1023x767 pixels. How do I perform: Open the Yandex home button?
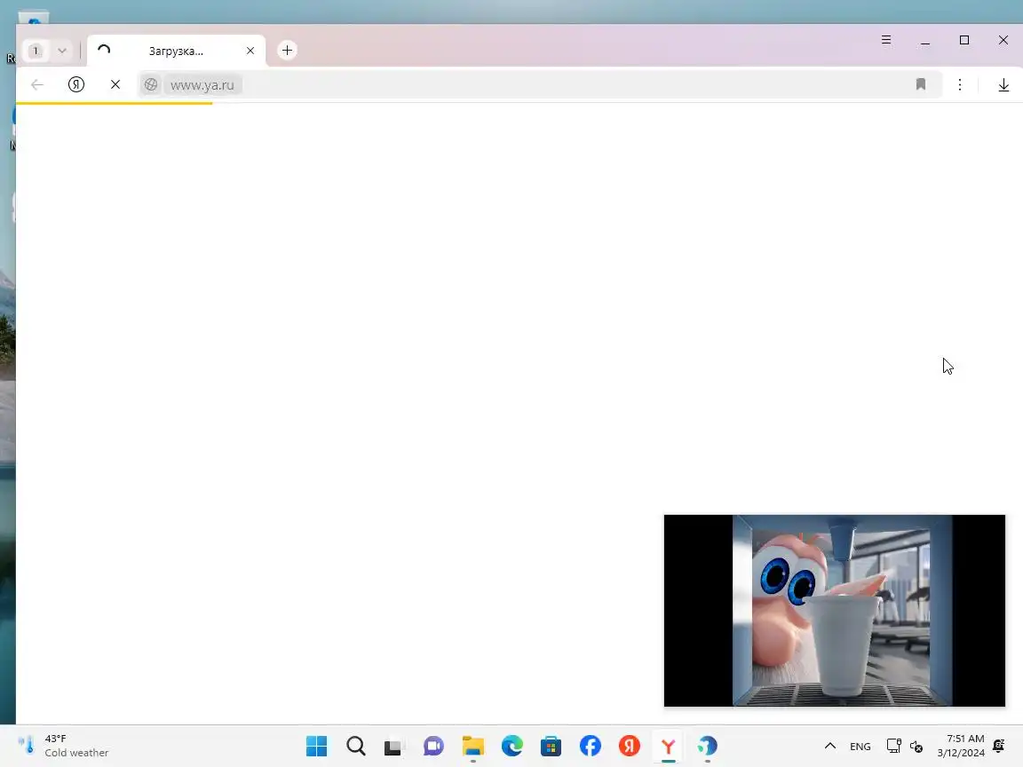76,84
